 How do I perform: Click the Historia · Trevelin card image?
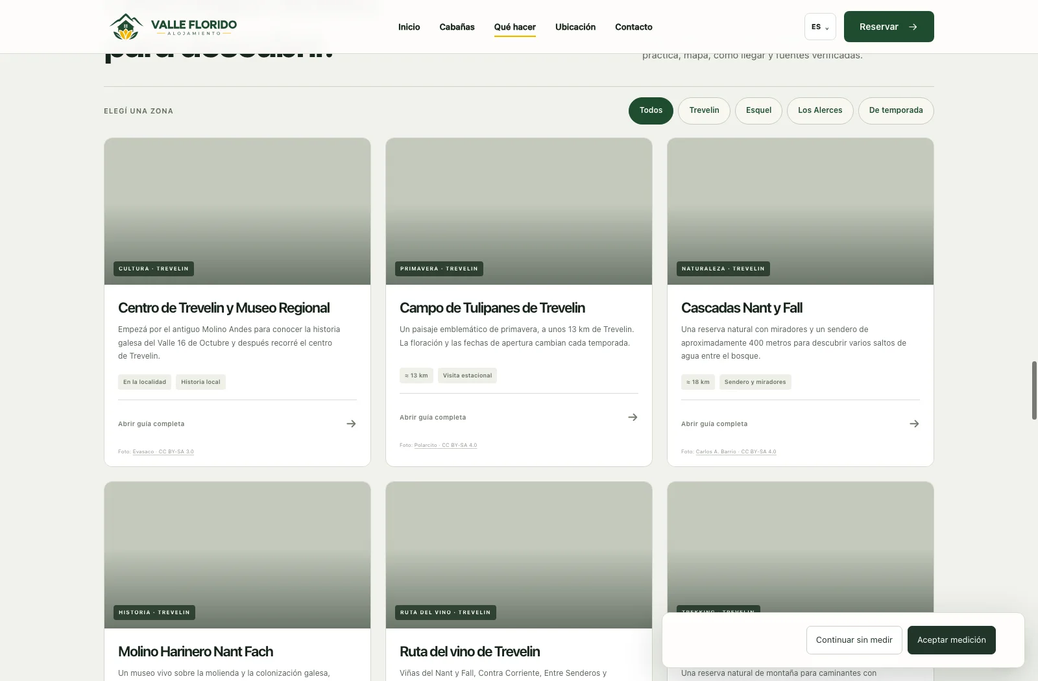tap(237, 555)
